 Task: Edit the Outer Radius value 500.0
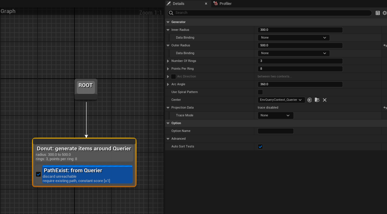(300, 46)
